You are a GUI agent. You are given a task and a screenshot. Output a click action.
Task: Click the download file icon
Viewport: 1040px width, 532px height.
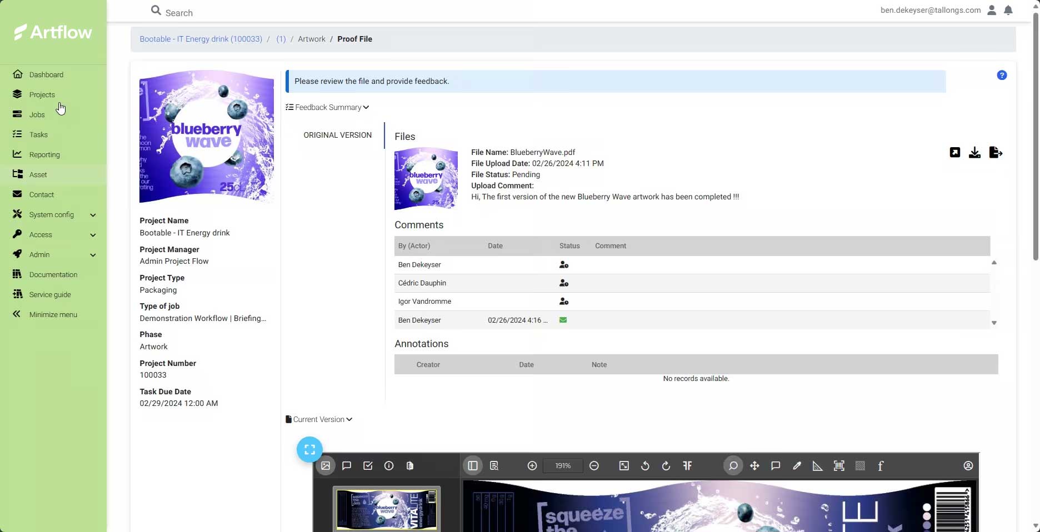coord(974,153)
